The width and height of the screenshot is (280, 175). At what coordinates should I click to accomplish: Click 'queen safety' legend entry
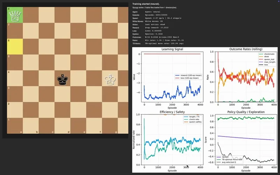pyautogui.click(x=193, y=122)
